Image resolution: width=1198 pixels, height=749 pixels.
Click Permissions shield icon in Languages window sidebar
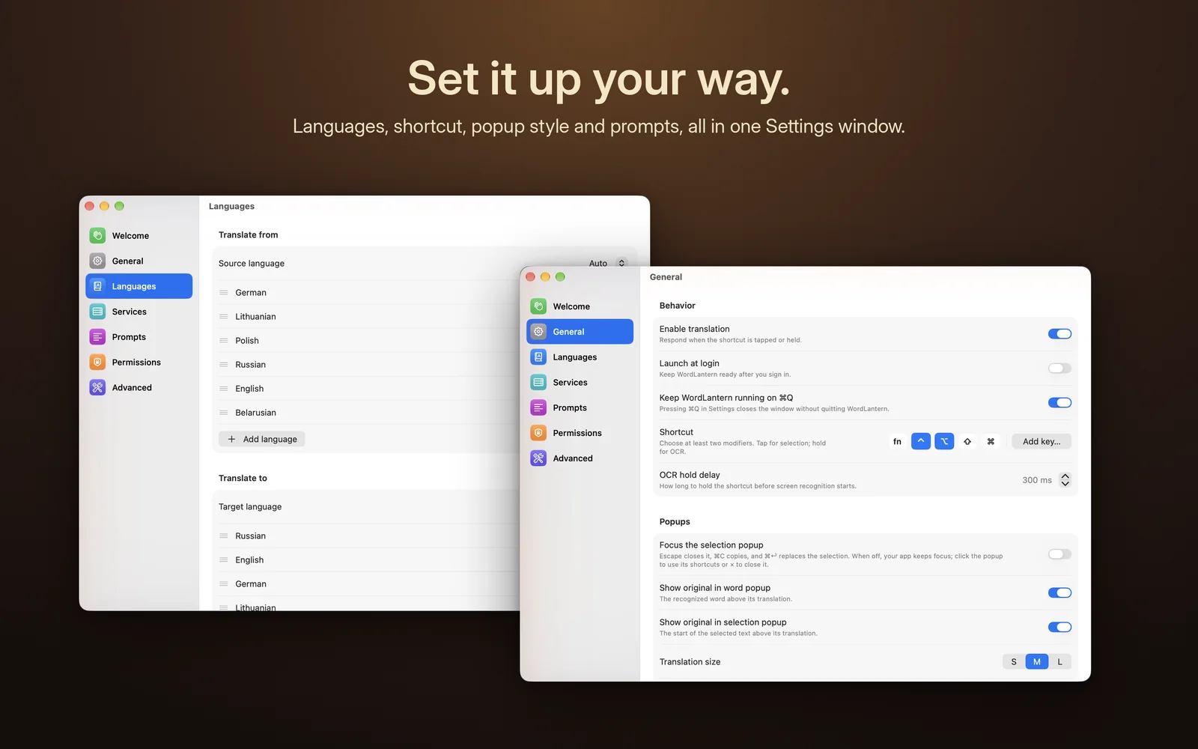click(x=97, y=363)
